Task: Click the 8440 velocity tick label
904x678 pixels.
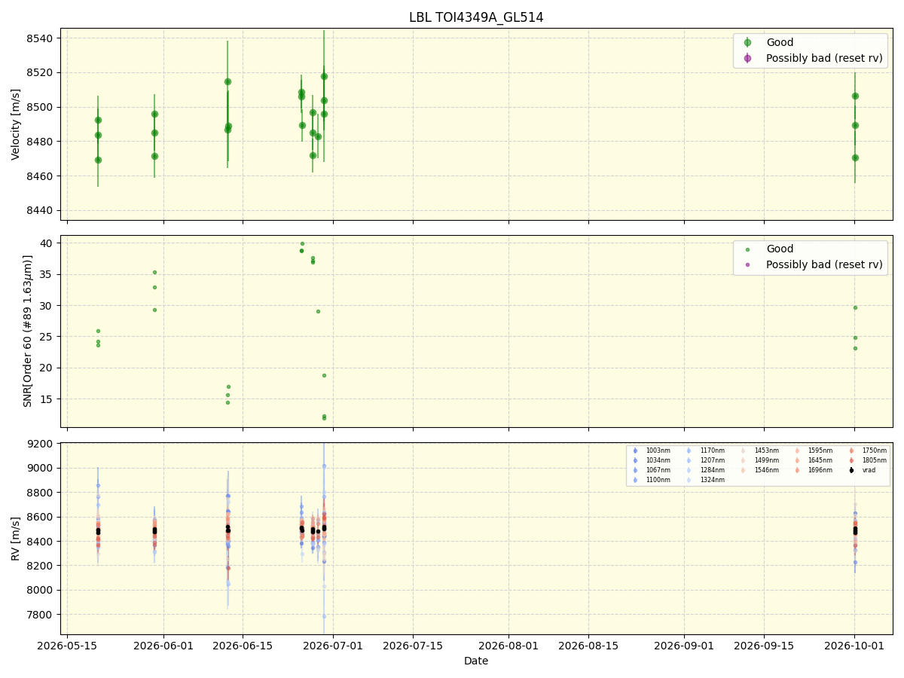Action: tap(41, 210)
